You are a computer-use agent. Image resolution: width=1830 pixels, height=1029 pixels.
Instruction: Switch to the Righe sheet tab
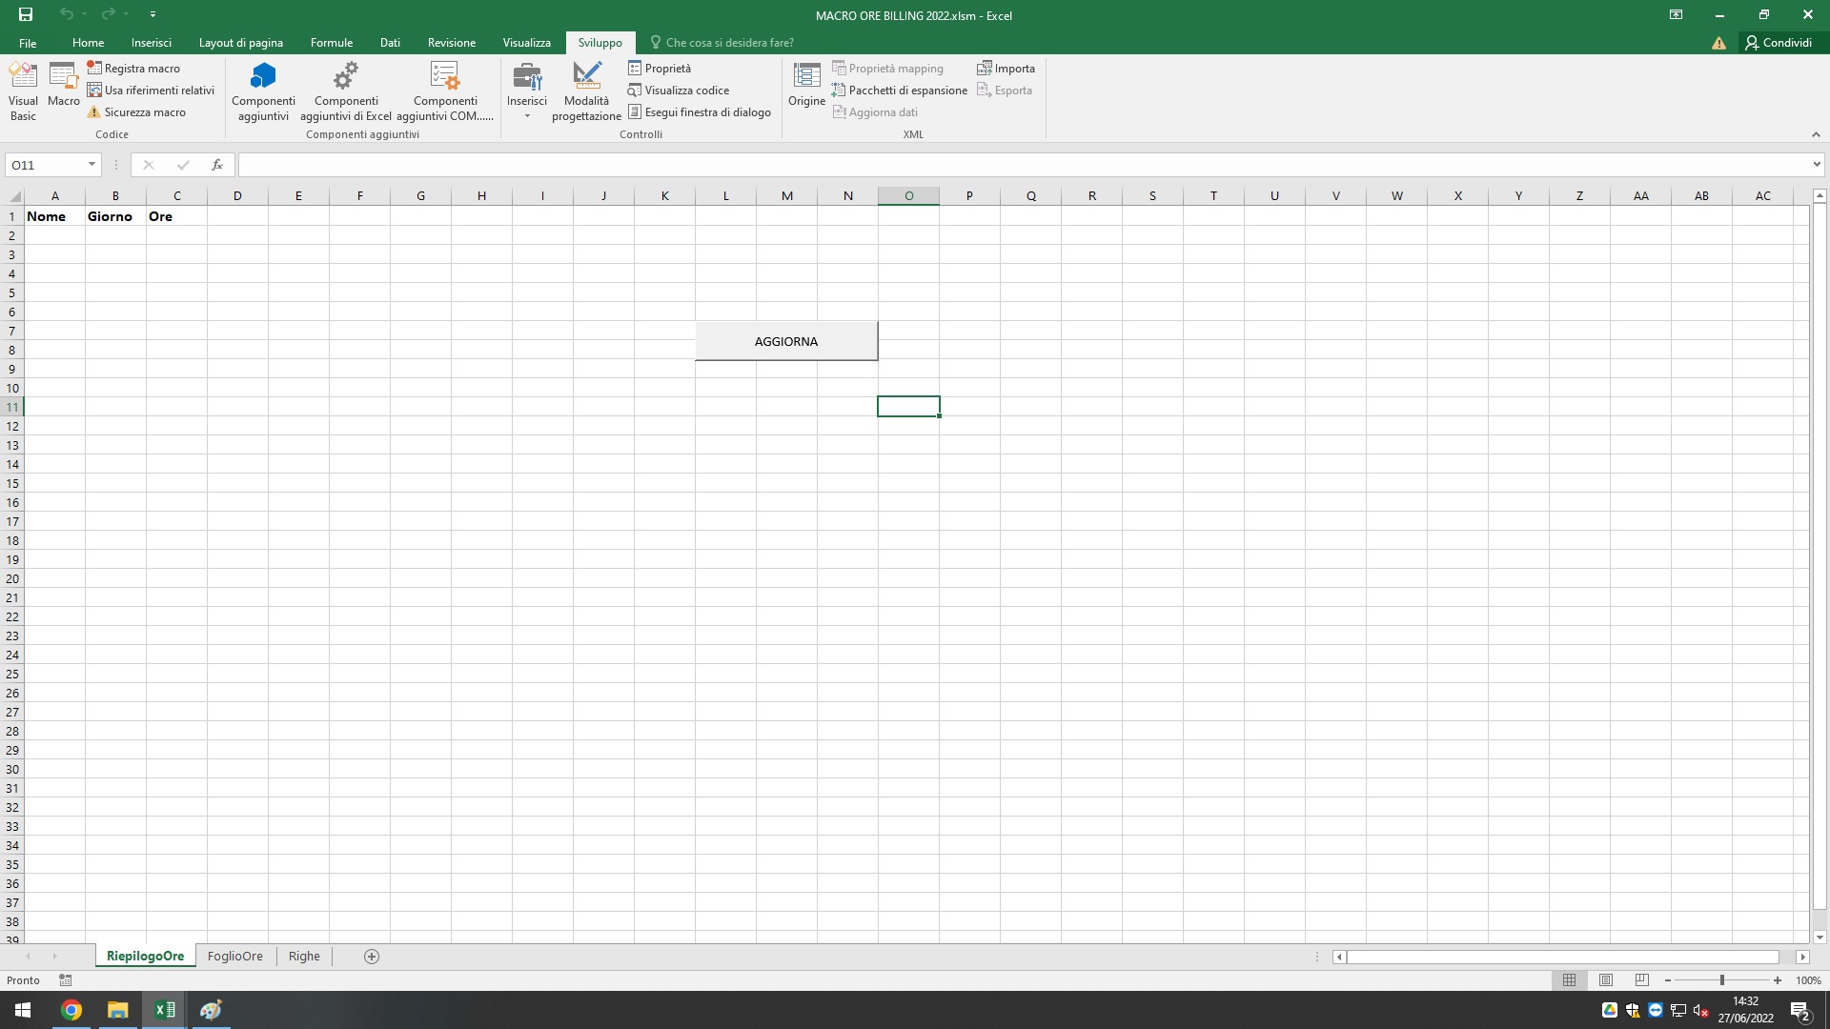(x=304, y=957)
